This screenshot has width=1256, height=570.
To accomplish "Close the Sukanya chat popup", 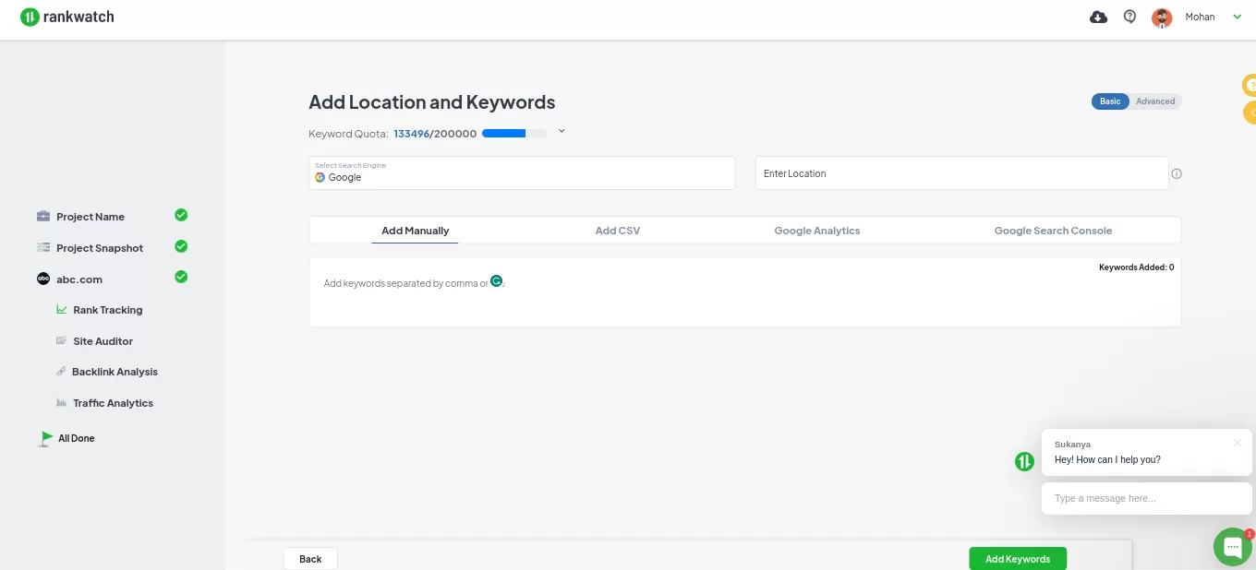I will (x=1237, y=443).
